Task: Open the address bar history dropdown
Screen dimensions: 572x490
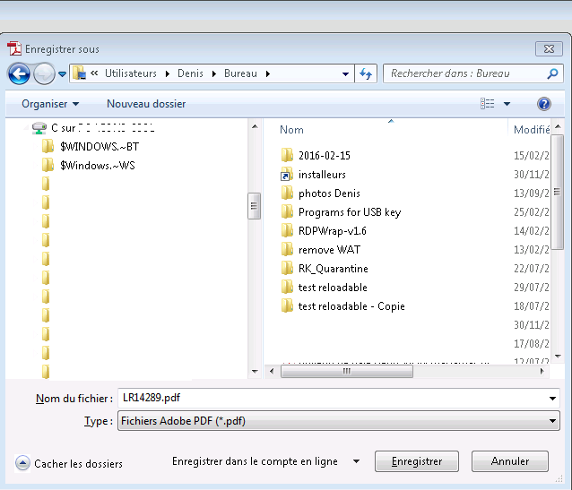Action: tap(345, 74)
